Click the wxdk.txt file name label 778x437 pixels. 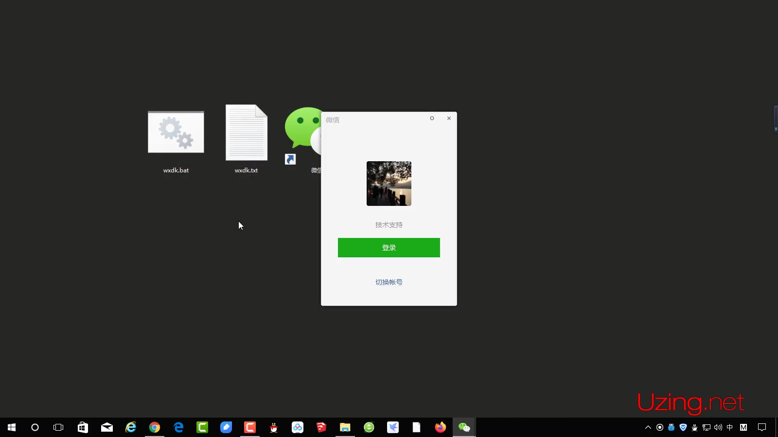coord(247,170)
